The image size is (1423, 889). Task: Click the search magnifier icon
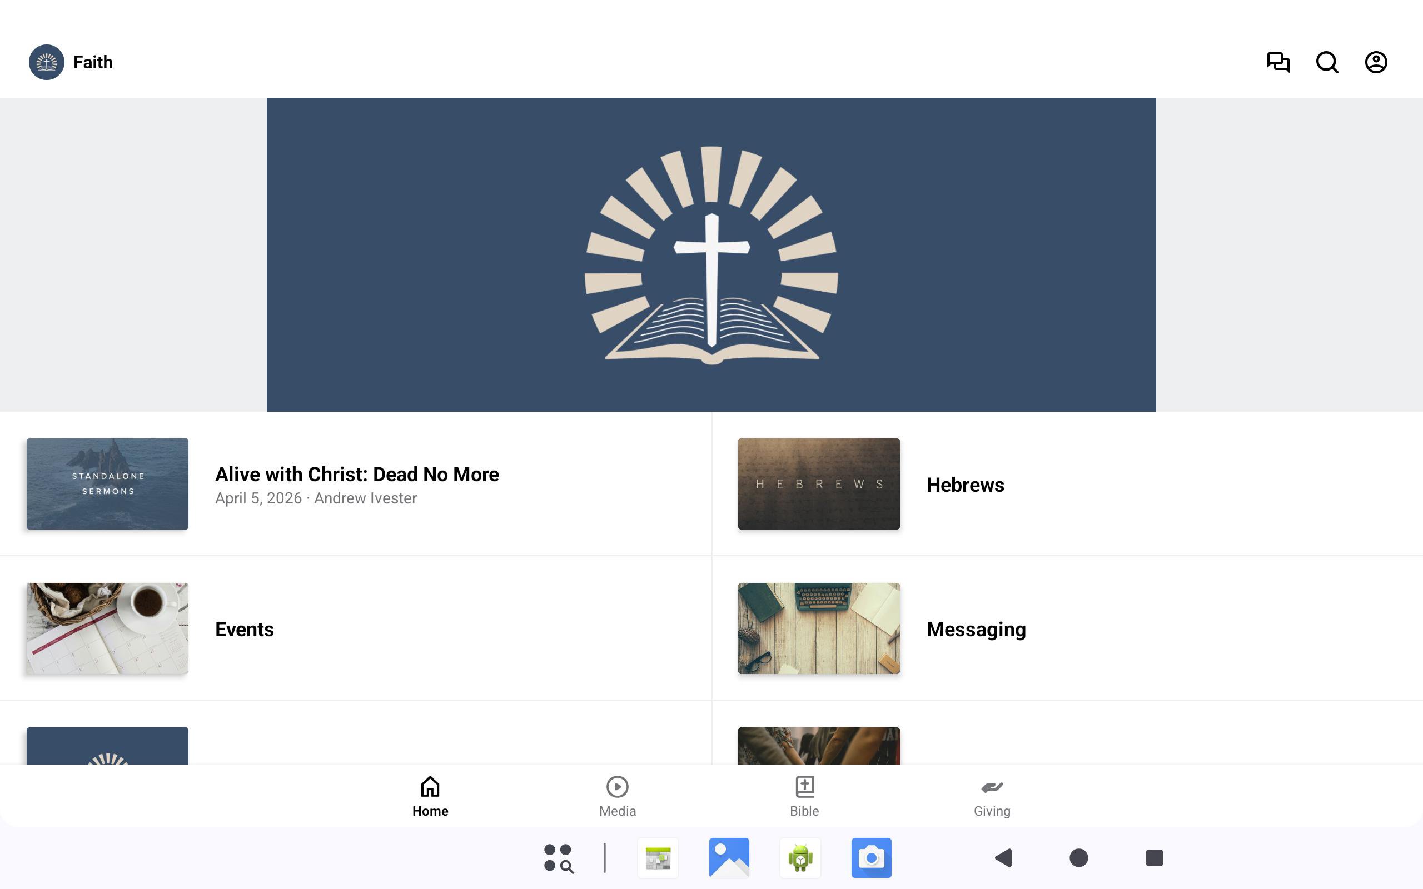(1327, 62)
